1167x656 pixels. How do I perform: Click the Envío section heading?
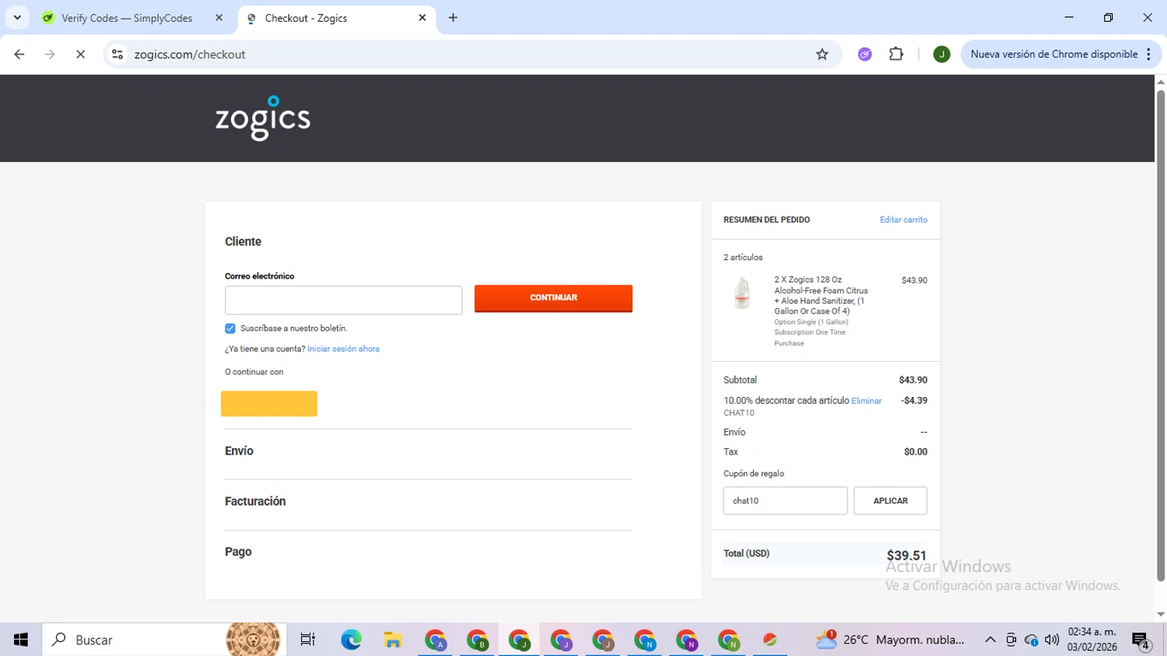click(239, 451)
